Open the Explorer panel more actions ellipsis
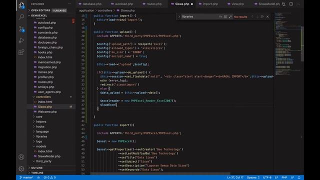 coord(70,4)
